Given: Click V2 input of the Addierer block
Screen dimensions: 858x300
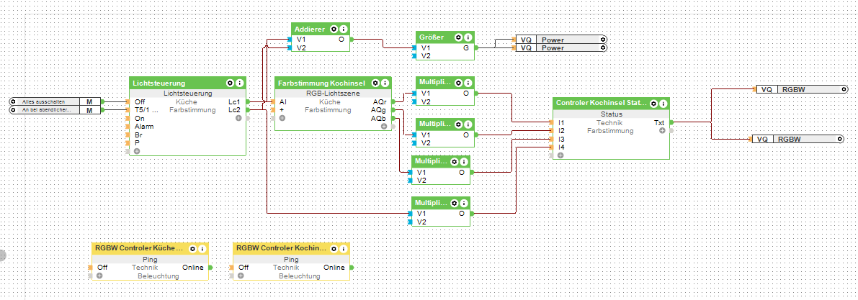Looking at the screenshot, I should tap(301, 47).
